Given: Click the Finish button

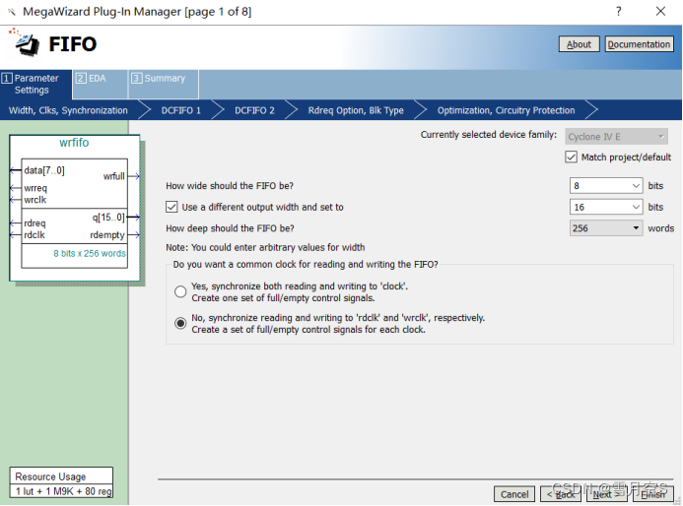Looking at the screenshot, I should coord(653,494).
